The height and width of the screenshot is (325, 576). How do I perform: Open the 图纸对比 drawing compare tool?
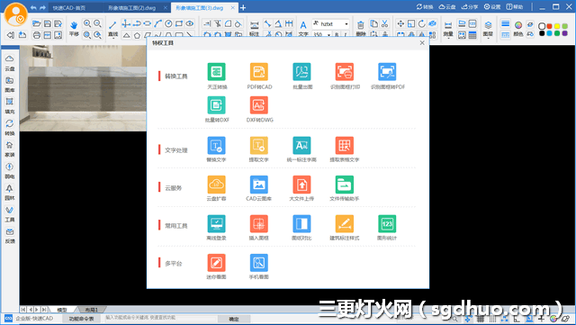pos(301,223)
